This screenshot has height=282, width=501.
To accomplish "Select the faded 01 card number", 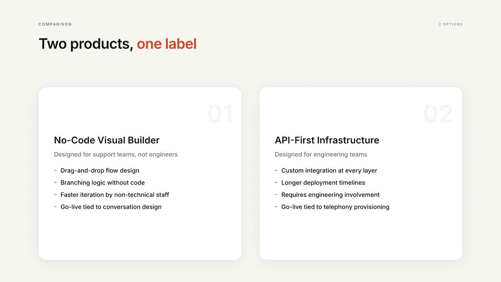I will tap(220, 114).
